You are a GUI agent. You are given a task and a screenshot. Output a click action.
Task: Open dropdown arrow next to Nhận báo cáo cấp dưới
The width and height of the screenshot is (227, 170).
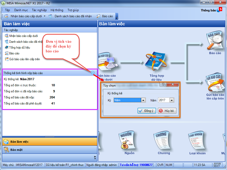click(44, 16)
